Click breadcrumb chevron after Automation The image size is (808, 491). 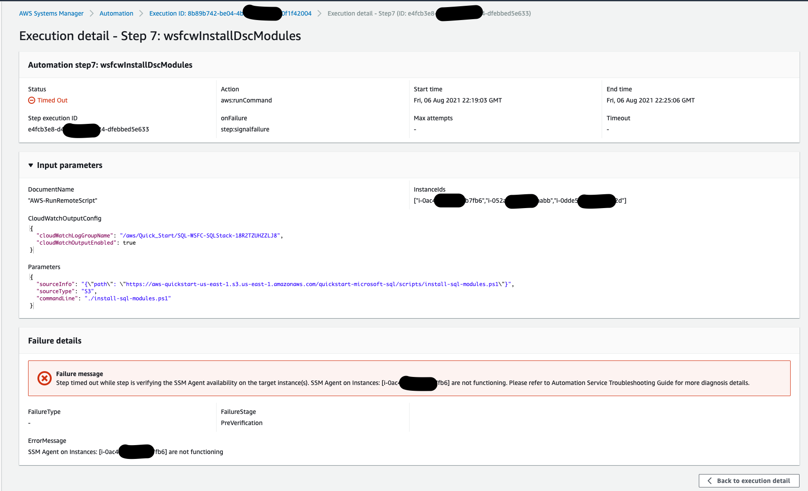(x=141, y=13)
